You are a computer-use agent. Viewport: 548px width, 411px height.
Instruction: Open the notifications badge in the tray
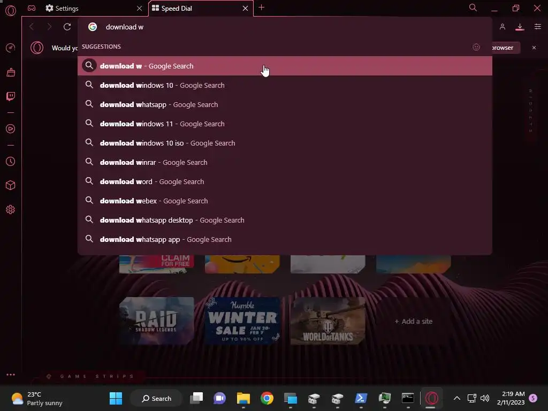click(533, 398)
